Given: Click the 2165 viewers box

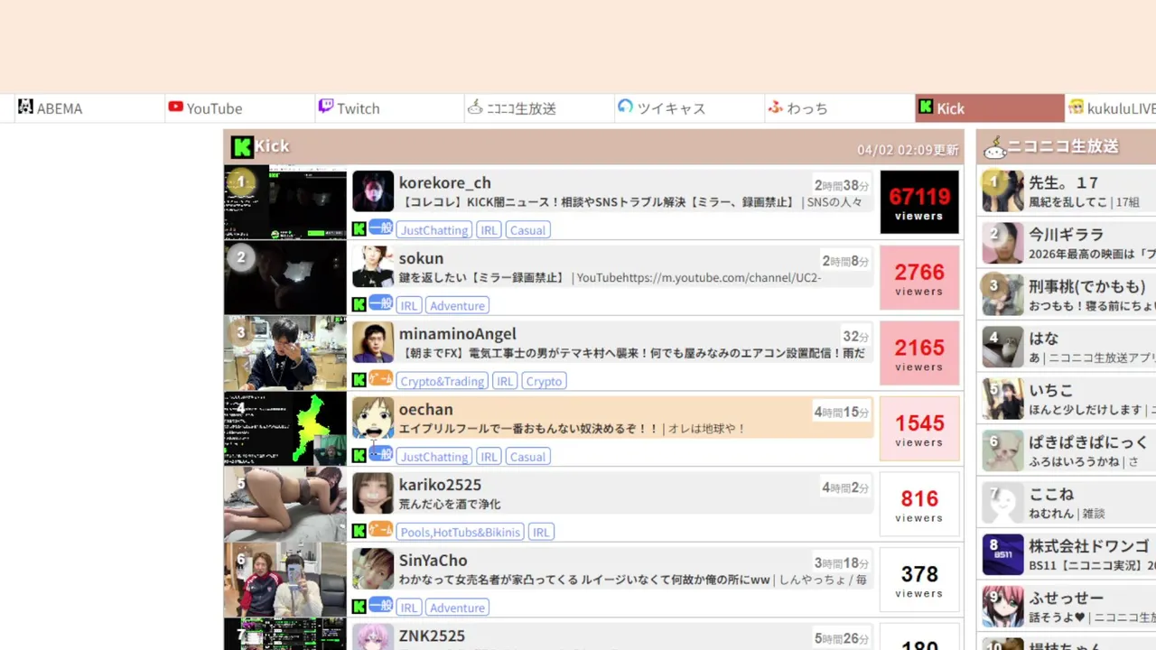Looking at the screenshot, I should click(919, 353).
